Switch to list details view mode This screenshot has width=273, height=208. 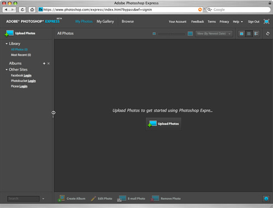tap(256, 33)
